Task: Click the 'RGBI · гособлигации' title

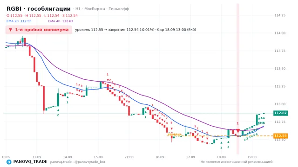Action: pyautogui.click(x=39, y=9)
